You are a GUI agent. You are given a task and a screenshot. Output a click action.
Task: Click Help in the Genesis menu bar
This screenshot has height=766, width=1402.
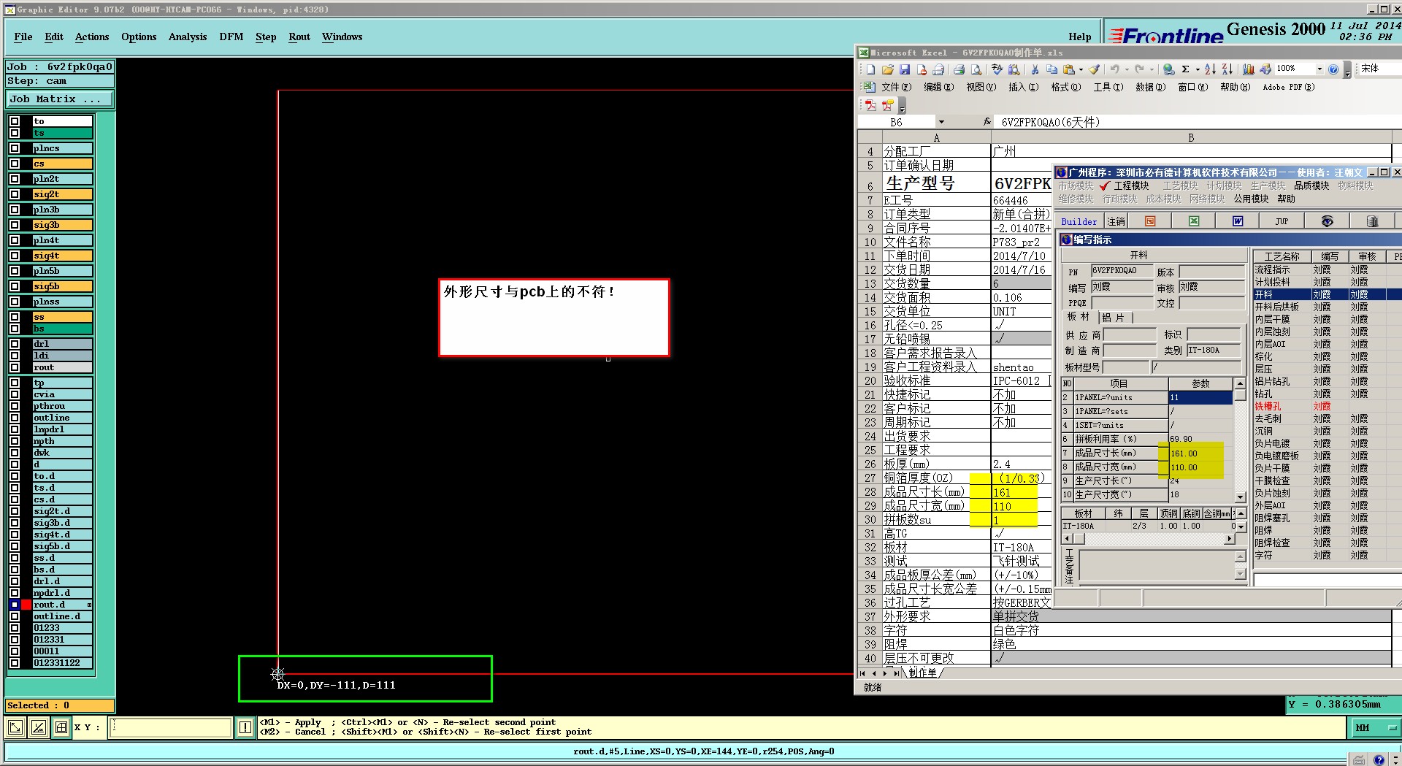[x=1080, y=37]
